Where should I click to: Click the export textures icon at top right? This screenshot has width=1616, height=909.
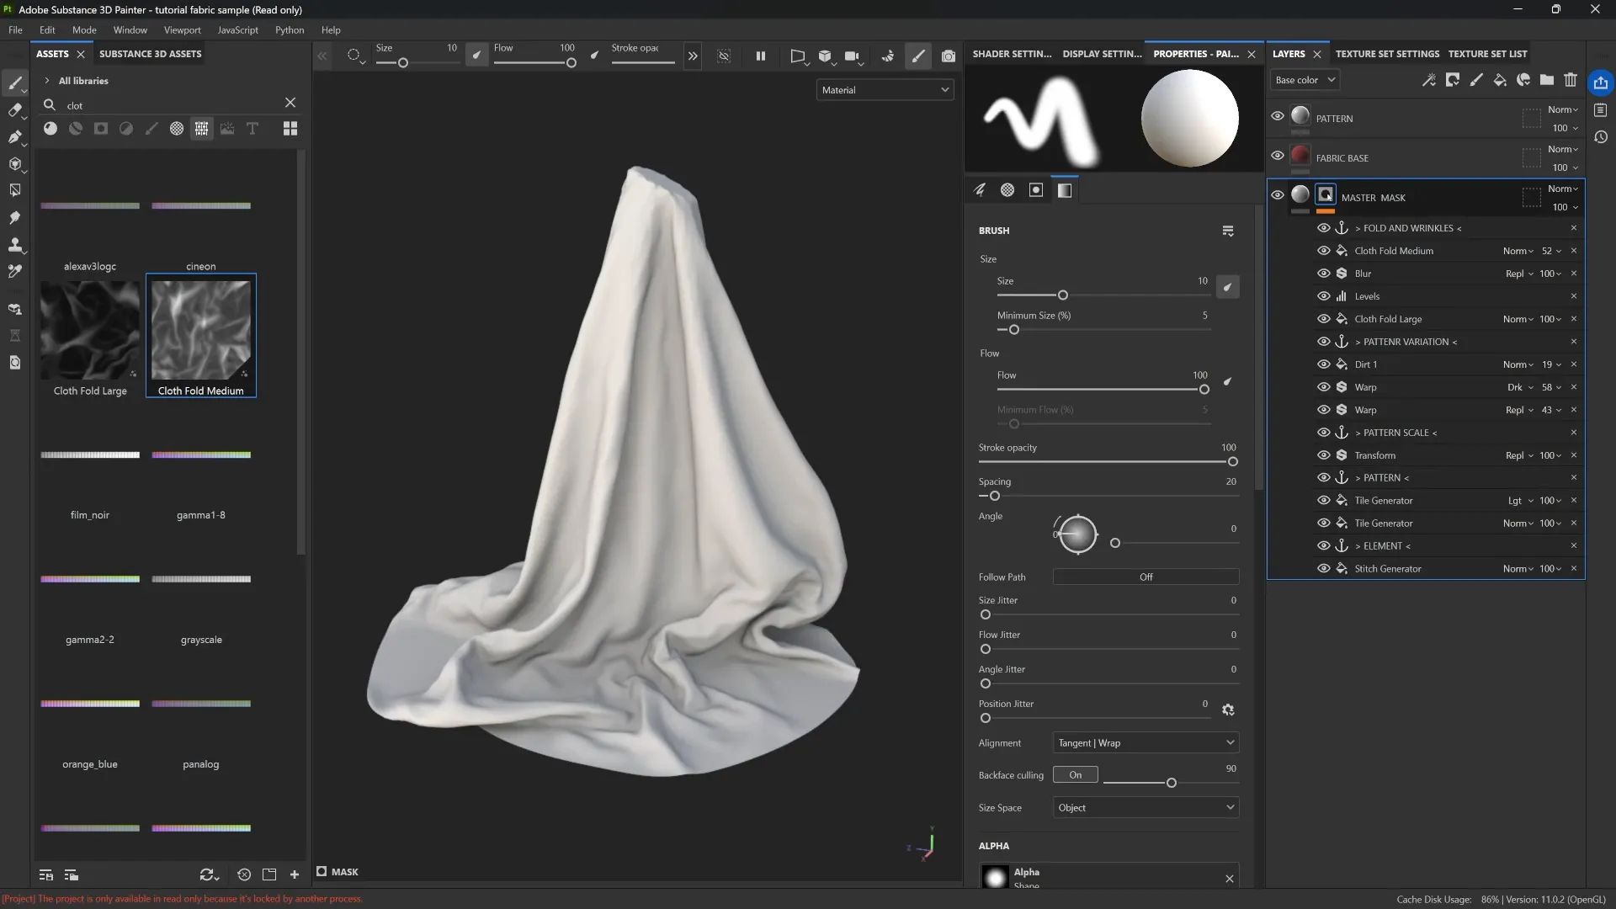pos(1600,82)
